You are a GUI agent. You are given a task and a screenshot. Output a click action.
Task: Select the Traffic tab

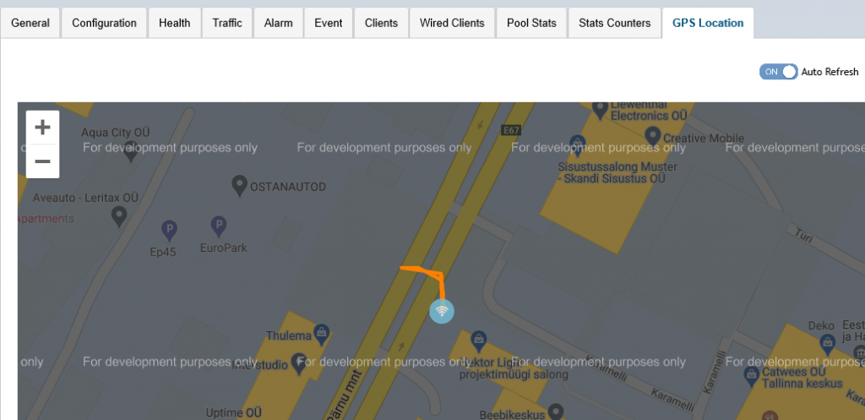pos(227,23)
